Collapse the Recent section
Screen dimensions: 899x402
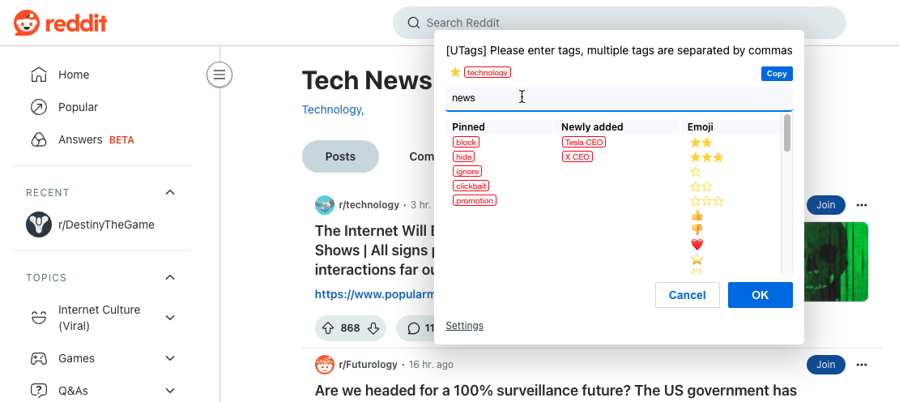[x=170, y=192]
